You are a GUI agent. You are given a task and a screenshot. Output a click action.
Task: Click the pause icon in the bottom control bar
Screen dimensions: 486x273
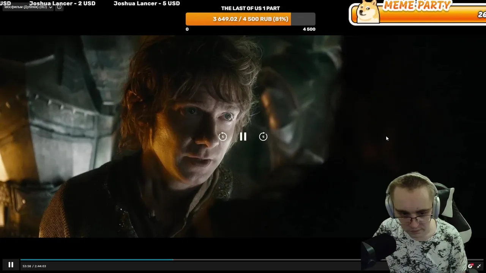pyautogui.click(x=11, y=265)
